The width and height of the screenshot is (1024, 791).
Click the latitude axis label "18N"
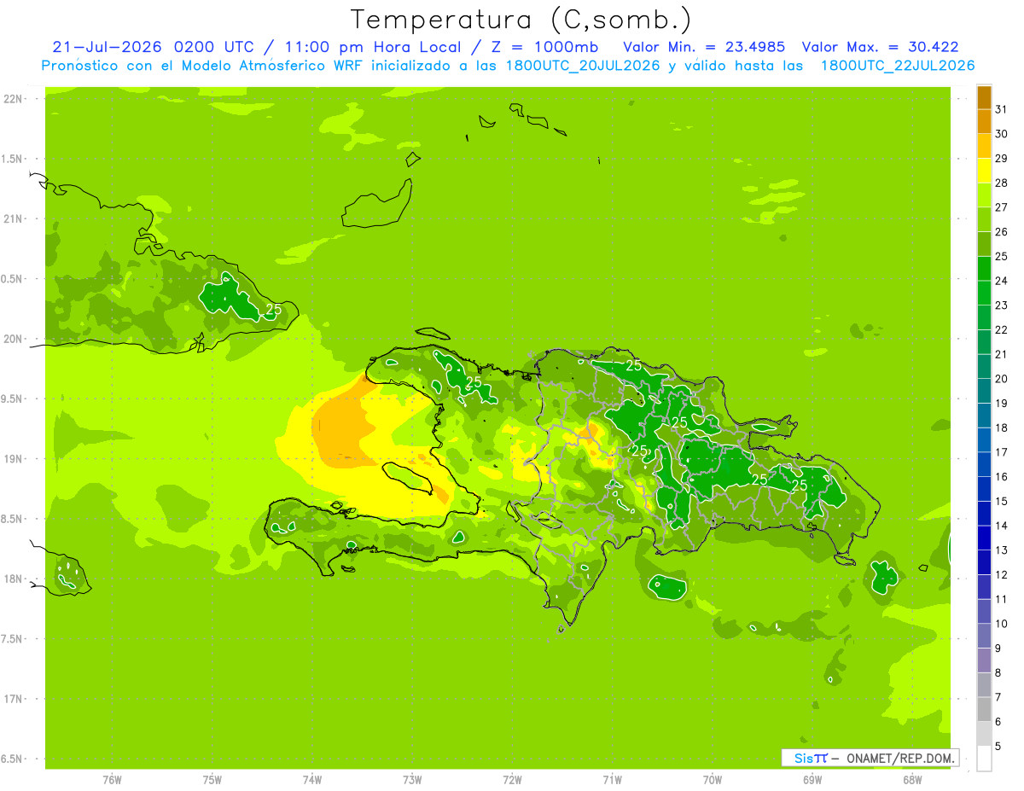(x=13, y=579)
